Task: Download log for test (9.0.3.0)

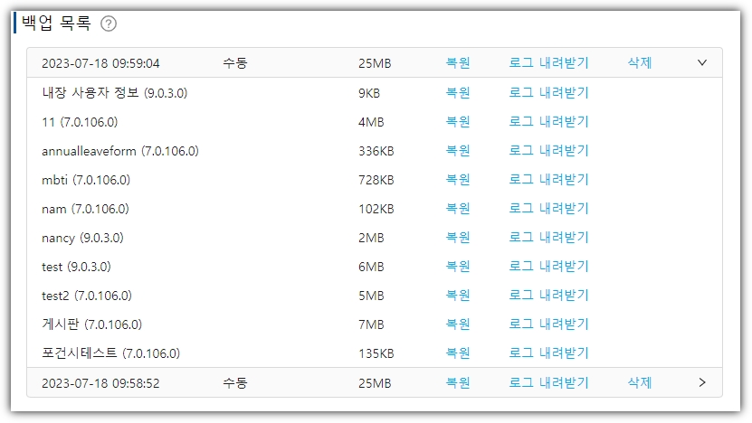Action: pyautogui.click(x=548, y=267)
